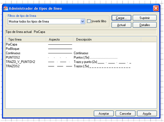
Task: Open the line type filter dropdown
Action: click(83, 21)
